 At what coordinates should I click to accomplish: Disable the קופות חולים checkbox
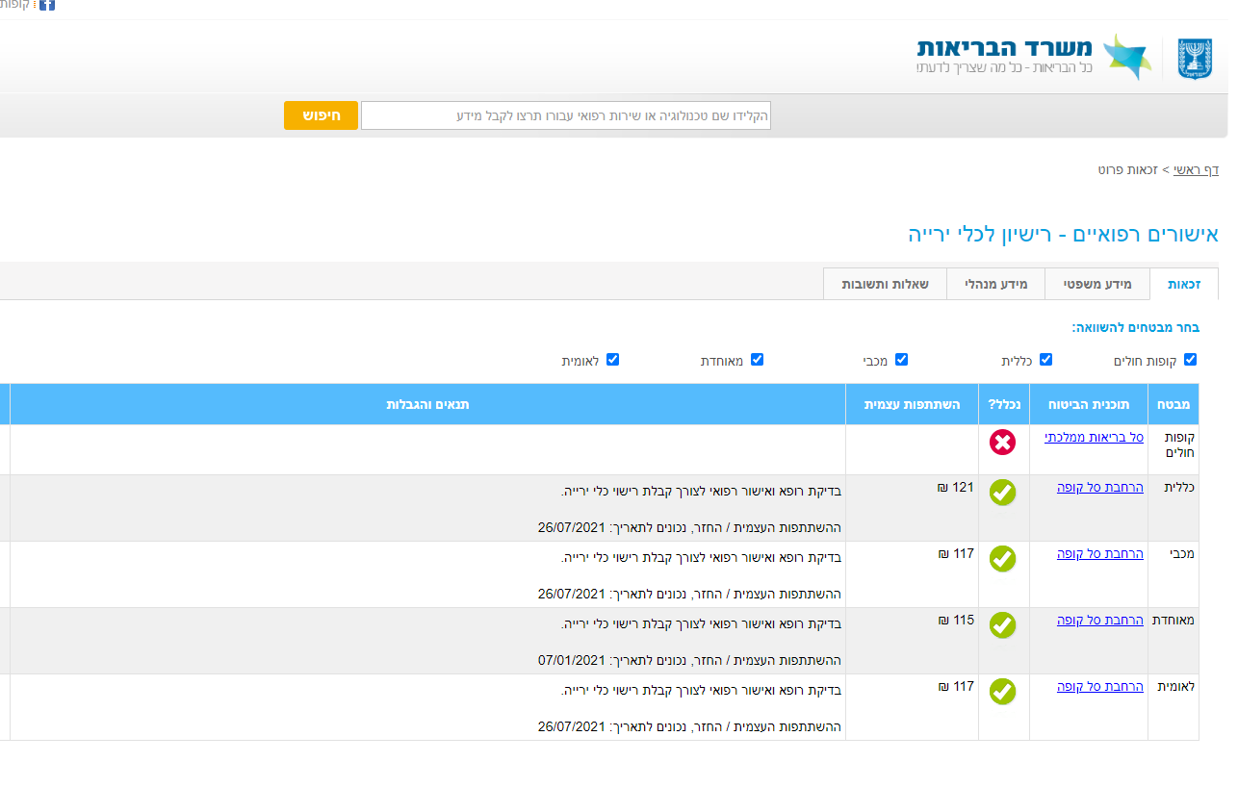click(1191, 359)
